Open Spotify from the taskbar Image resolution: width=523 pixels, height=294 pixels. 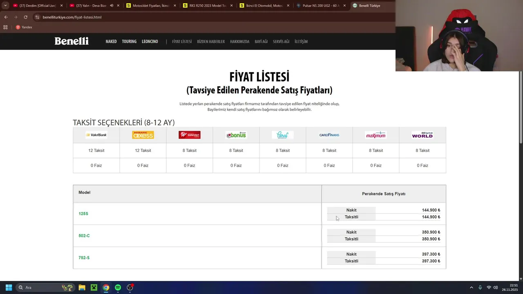pos(118,287)
